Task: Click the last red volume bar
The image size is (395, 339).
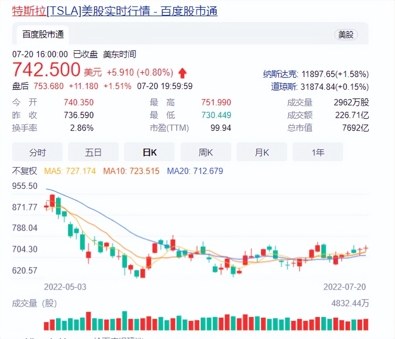Action: pos(366,324)
